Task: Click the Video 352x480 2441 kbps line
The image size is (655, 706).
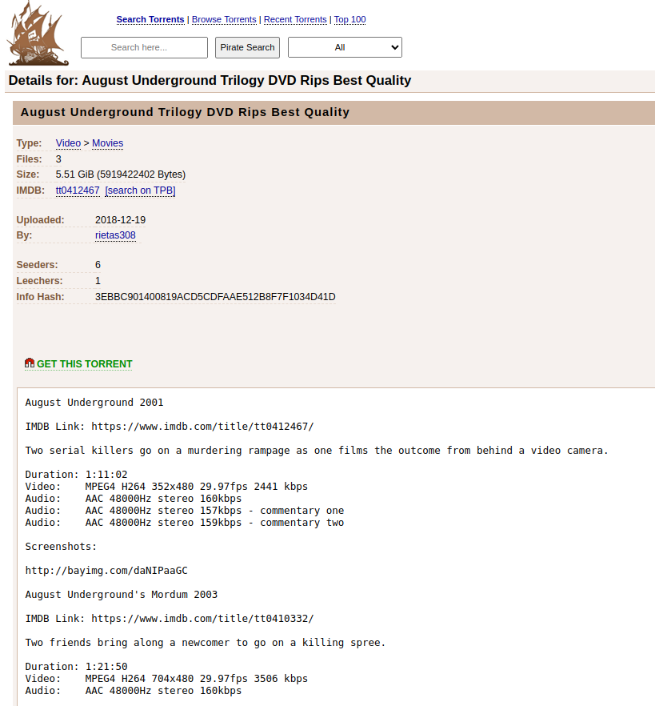Action: coord(166,487)
